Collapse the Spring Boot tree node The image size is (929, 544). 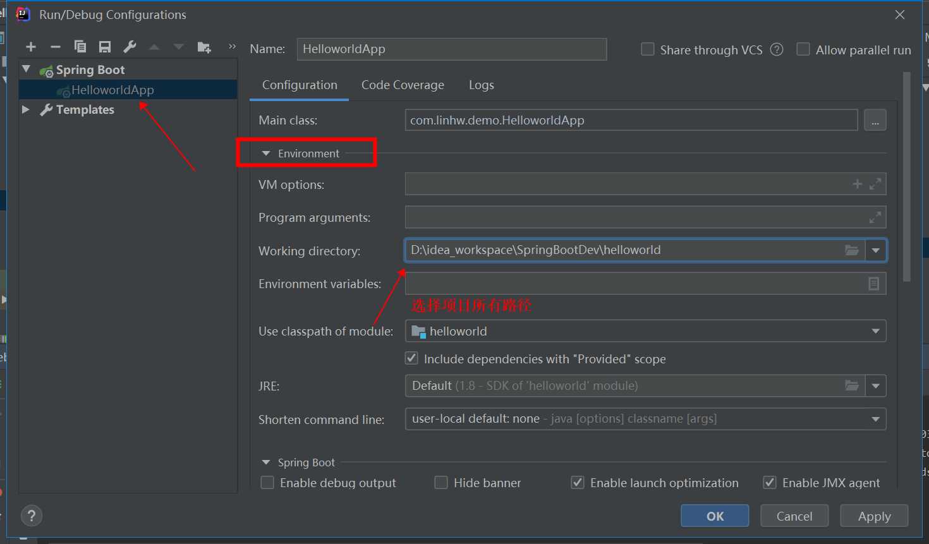click(26, 69)
